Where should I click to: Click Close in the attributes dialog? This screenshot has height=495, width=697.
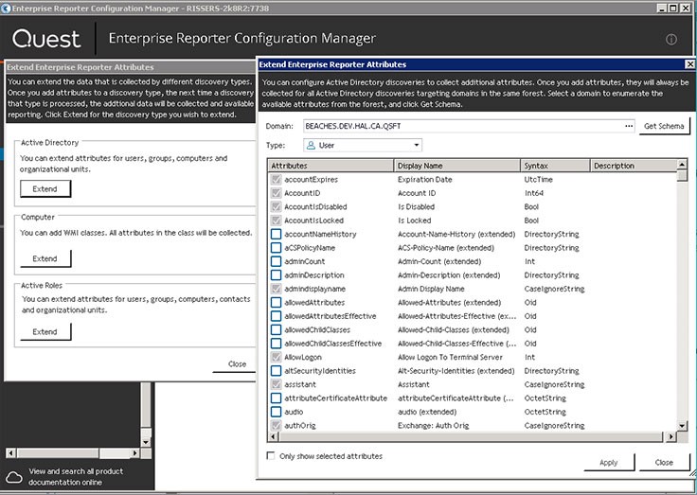point(664,463)
